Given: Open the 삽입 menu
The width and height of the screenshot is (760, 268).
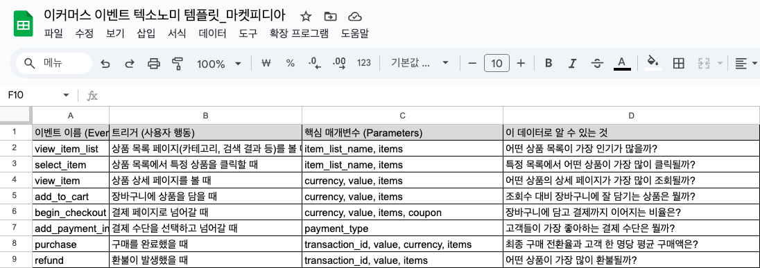Looking at the screenshot, I should point(146,33).
